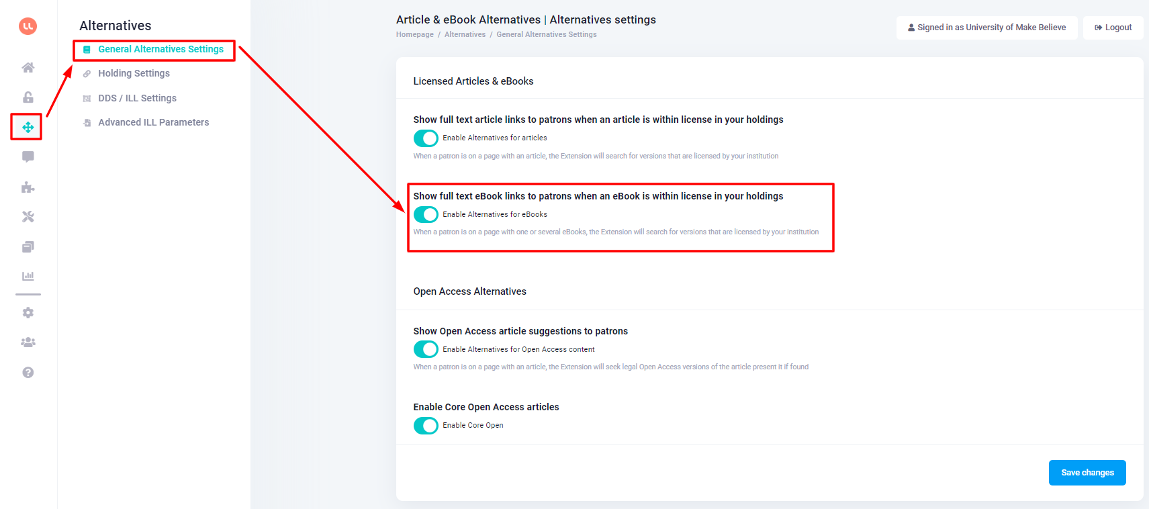Go to Alternatives breadcrumb link

click(x=465, y=34)
